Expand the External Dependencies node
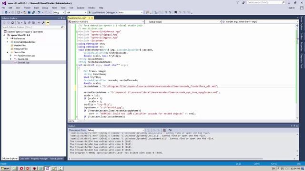305x171 pixels. (x=8, y=42)
